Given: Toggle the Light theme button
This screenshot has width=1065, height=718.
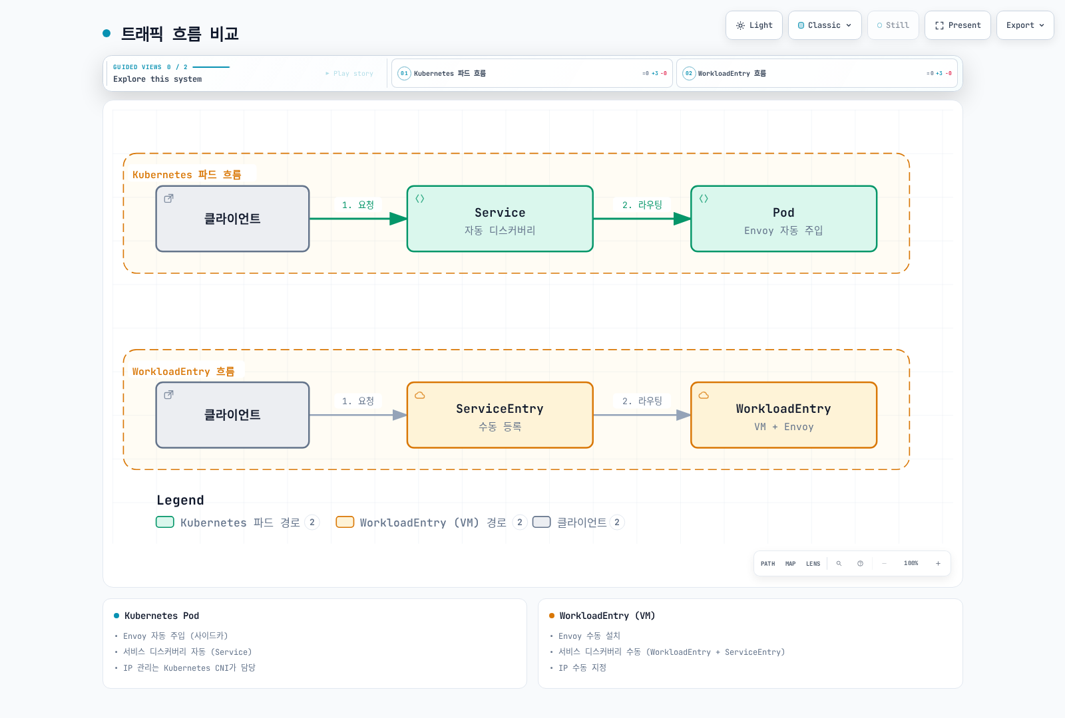Looking at the screenshot, I should pos(754,25).
